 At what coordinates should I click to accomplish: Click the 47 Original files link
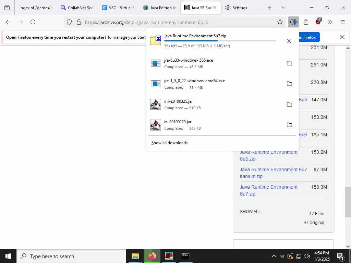point(314,223)
